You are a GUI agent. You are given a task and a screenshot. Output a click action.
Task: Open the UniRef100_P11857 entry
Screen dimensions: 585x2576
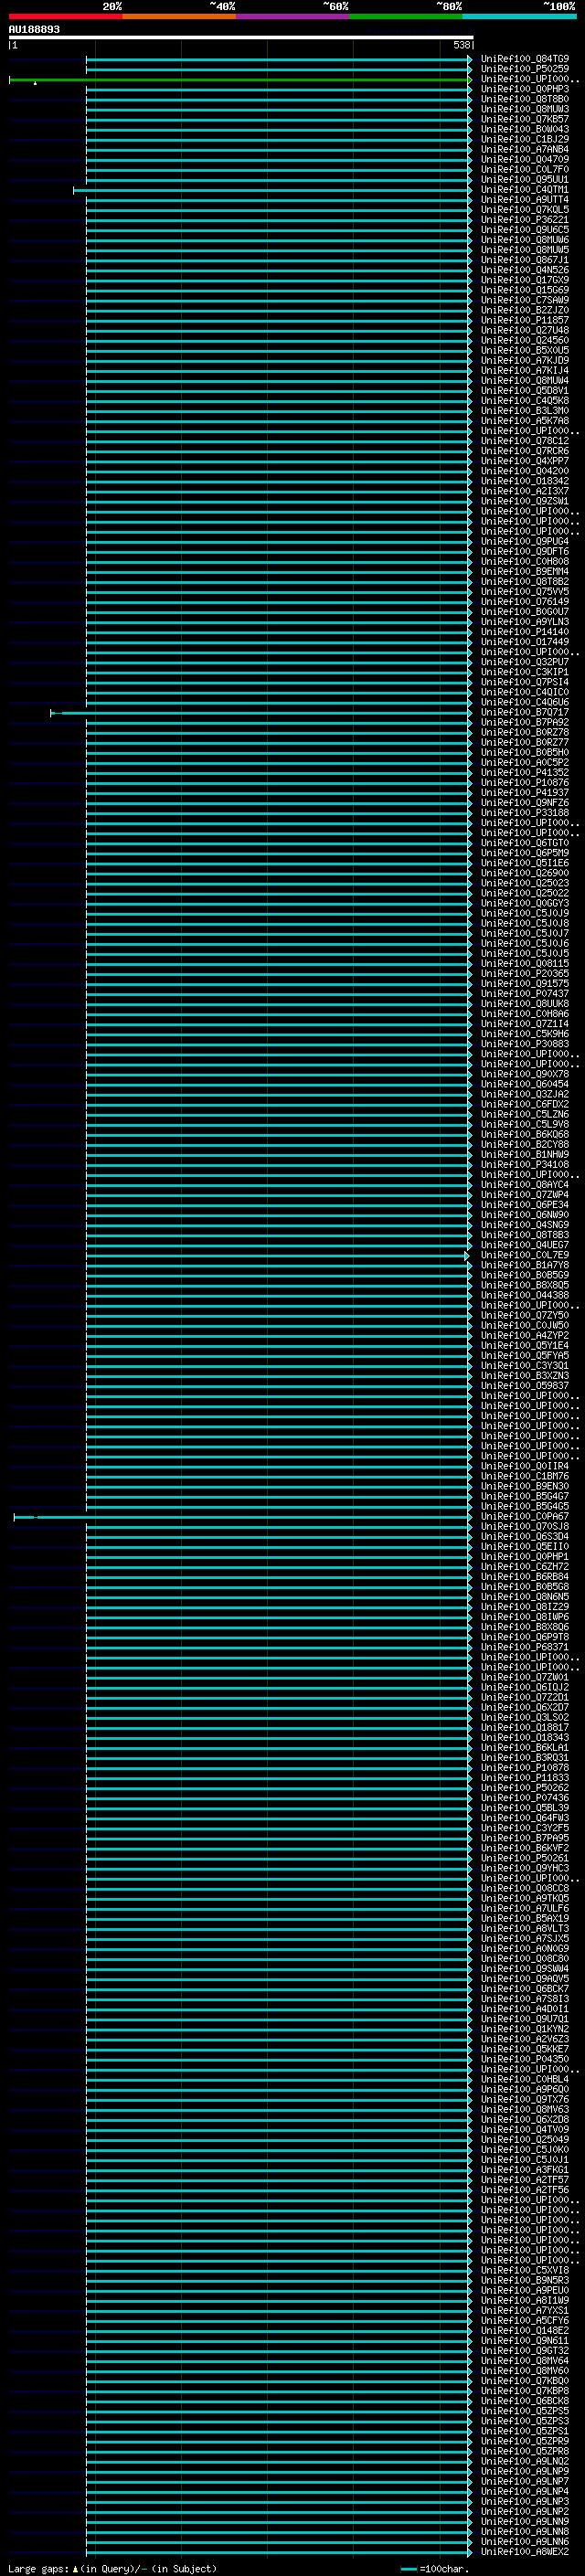(524, 320)
